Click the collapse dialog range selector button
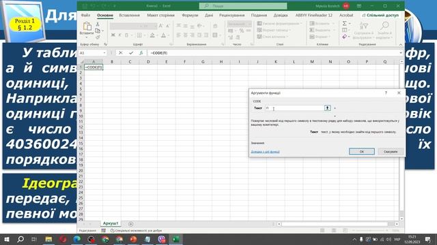The height and width of the screenshot is (245, 437). click(x=328, y=108)
